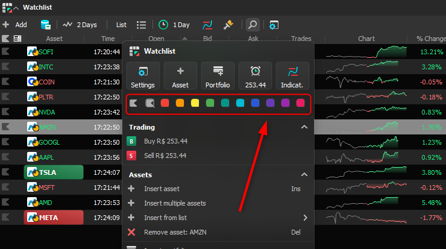Open the window settings gear icon in toolbar
The width and height of the screenshot is (446, 249).
274,25
